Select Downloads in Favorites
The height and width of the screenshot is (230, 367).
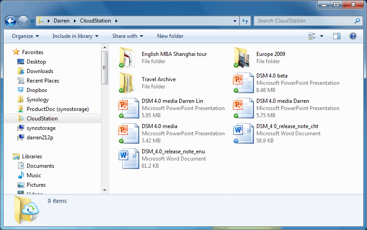40,71
